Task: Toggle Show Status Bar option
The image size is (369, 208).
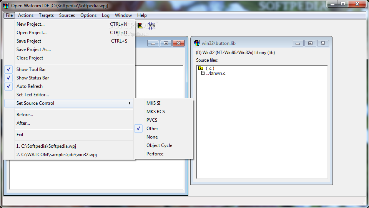Action: point(70,78)
